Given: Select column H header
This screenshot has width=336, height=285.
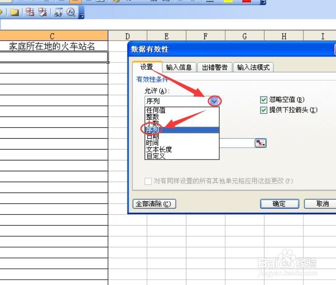Looking at the screenshot, I should click(x=284, y=36).
